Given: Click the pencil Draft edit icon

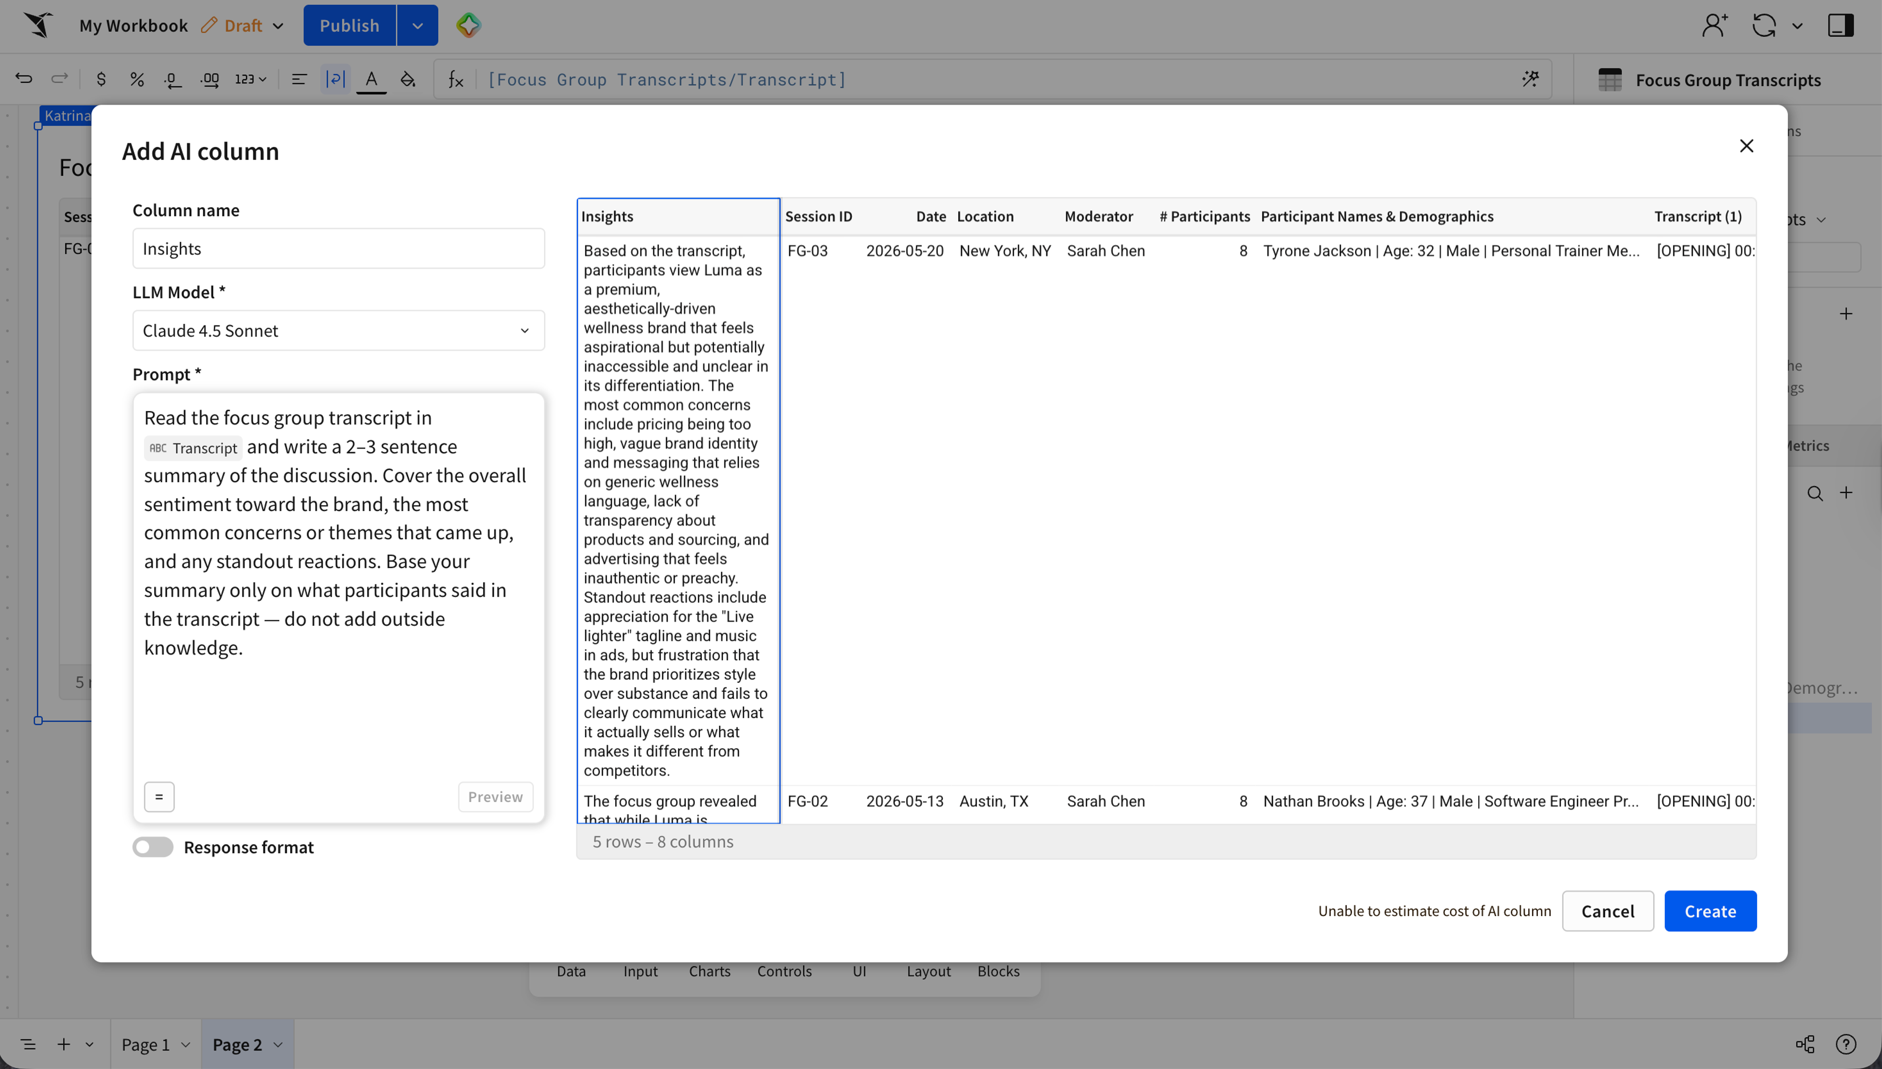Looking at the screenshot, I should tap(209, 25).
